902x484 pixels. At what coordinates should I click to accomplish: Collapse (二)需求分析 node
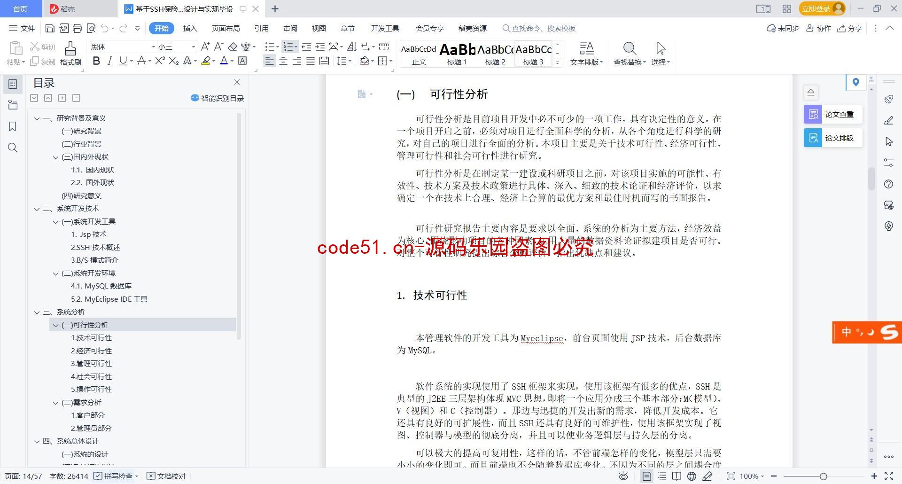pyautogui.click(x=55, y=403)
